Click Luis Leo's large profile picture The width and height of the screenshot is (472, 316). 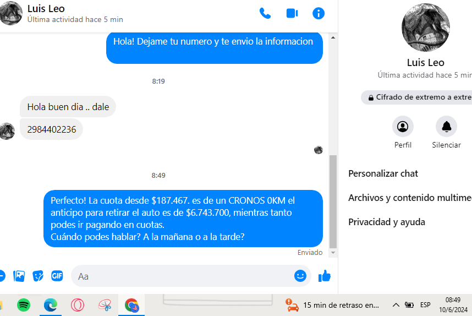(426, 28)
